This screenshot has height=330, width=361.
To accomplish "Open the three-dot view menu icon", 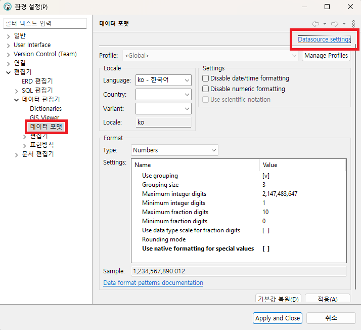I will point(353,24).
